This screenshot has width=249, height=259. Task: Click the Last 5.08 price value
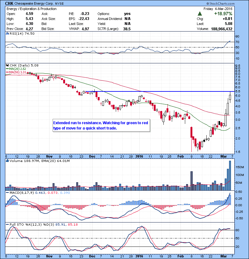228,24
